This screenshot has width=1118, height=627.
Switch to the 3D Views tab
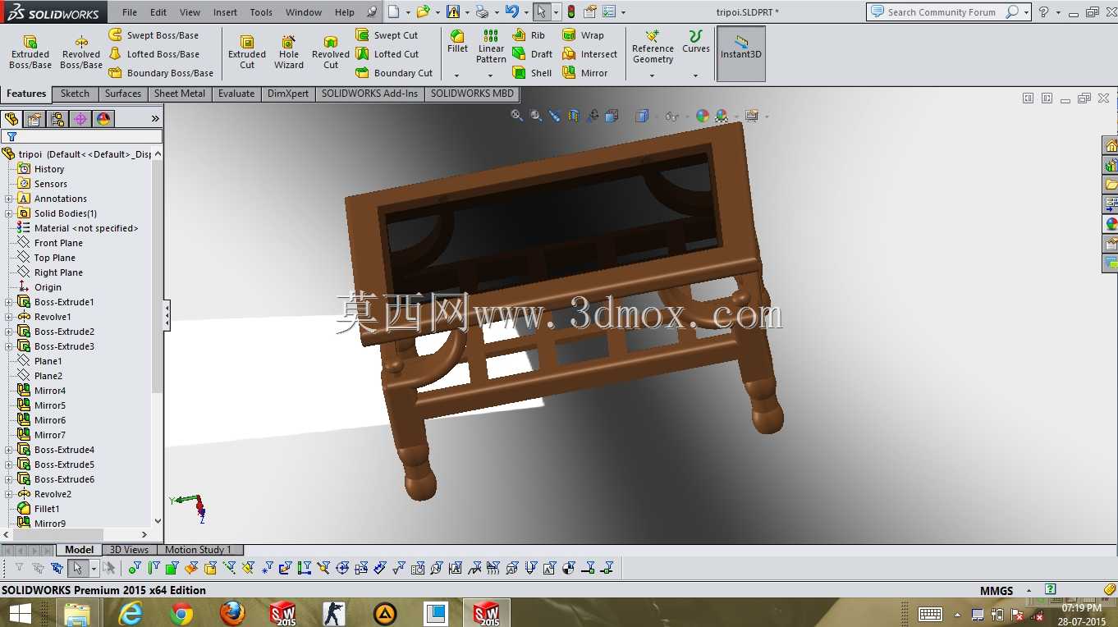pyautogui.click(x=130, y=550)
